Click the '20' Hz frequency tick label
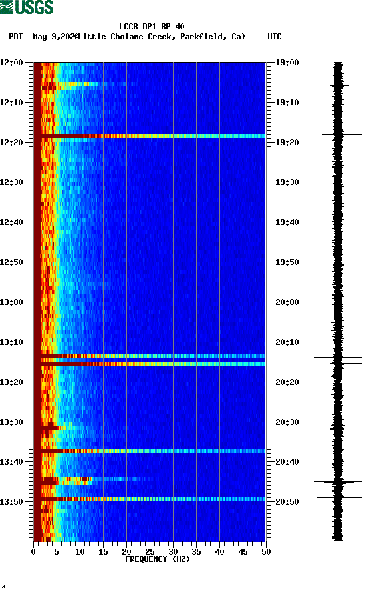Screen dimensions: 367x594 (x=126, y=552)
